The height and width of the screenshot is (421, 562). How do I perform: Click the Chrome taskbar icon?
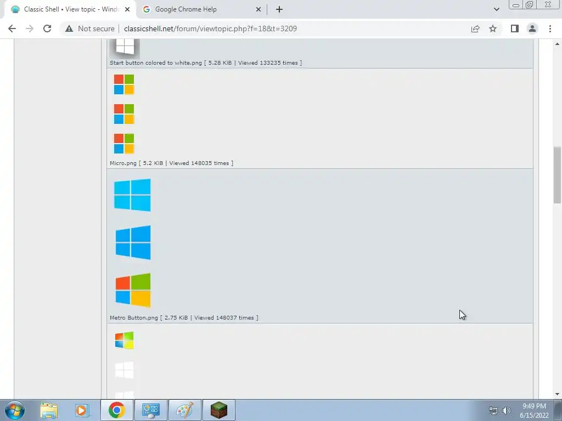[x=117, y=410]
